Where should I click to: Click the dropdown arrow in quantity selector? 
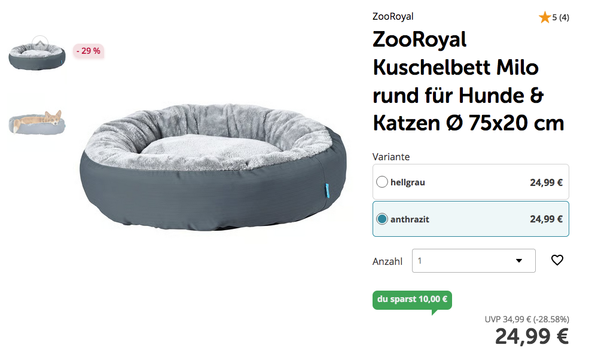519,261
